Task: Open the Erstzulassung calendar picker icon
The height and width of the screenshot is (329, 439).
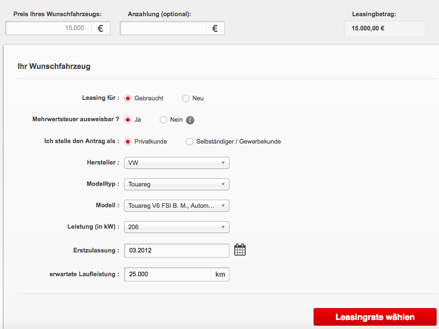Action: tap(240, 250)
